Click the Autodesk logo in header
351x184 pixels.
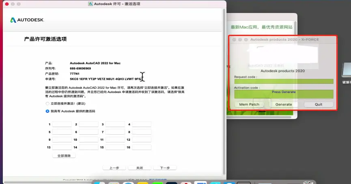point(27,20)
